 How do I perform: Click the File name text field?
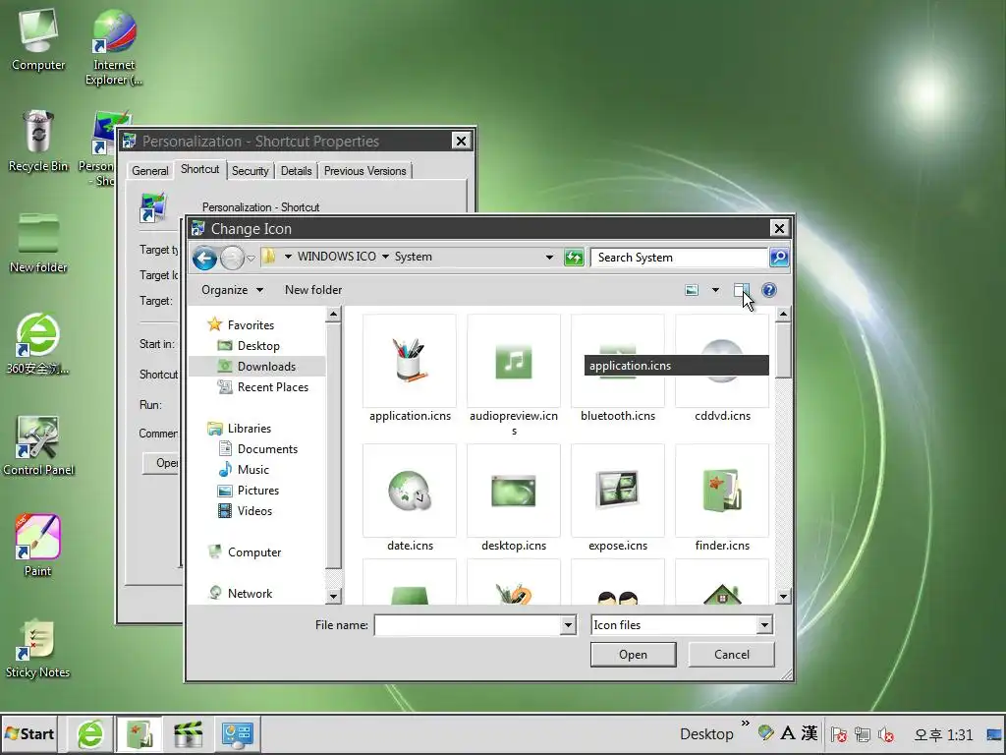(x=468, y=625)
